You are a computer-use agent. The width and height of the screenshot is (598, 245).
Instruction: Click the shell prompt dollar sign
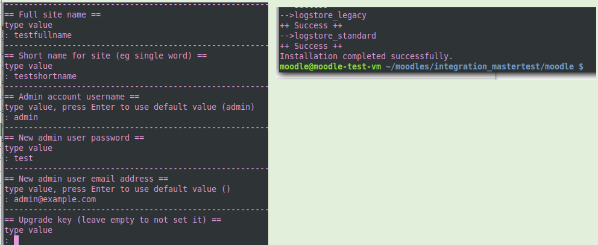click(581, 67)
